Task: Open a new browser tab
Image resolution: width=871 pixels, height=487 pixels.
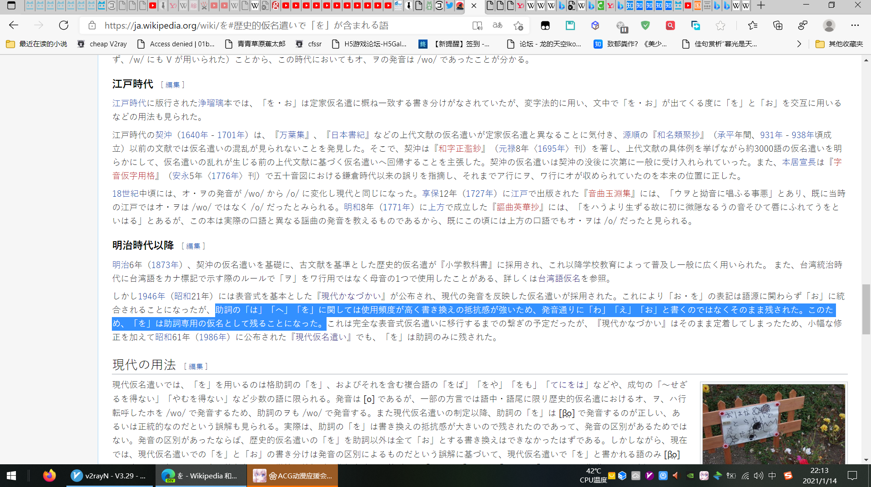Action: tap(761, 6)
